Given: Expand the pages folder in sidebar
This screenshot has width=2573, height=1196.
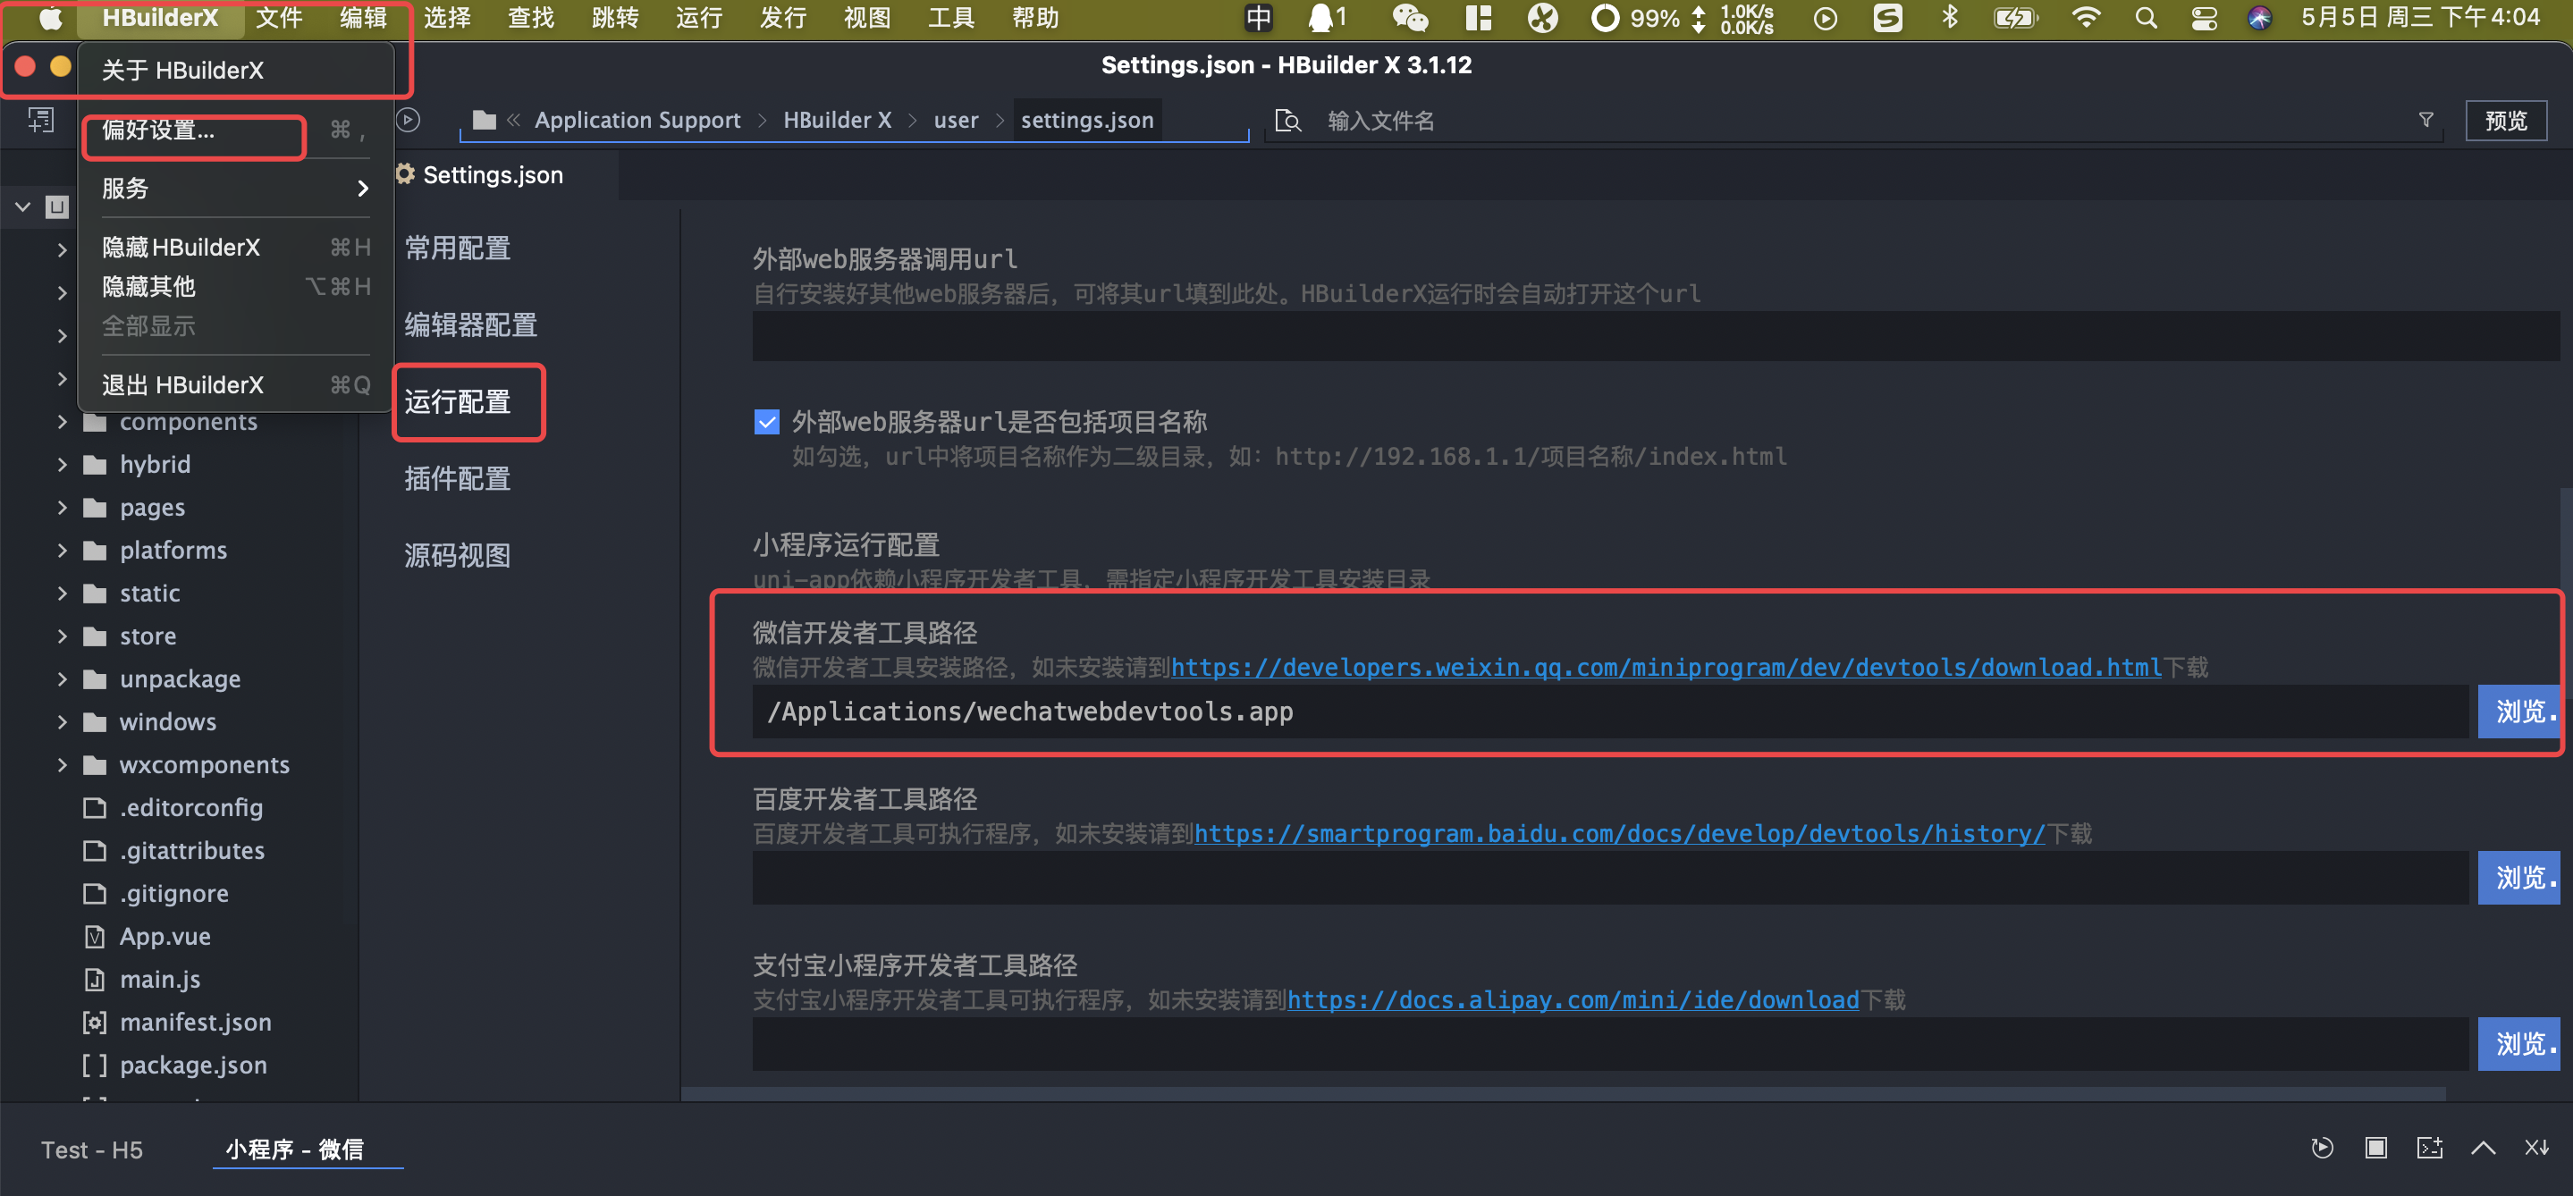Looking at the screenshot, I should [x=63, y=509].
